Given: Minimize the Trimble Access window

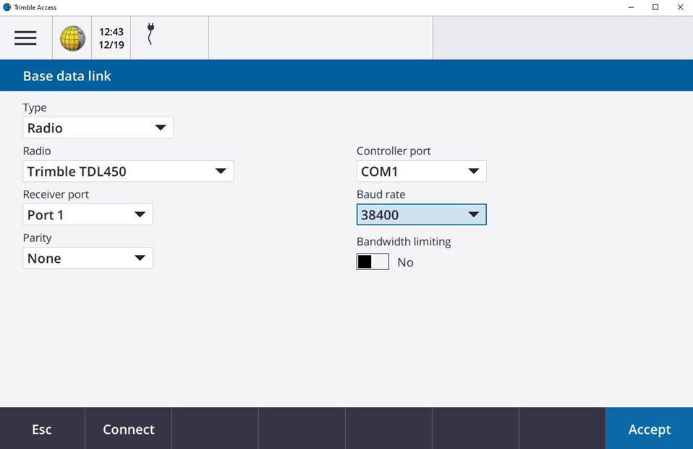Looking at the screenshot, I should [x=632, y=7].
